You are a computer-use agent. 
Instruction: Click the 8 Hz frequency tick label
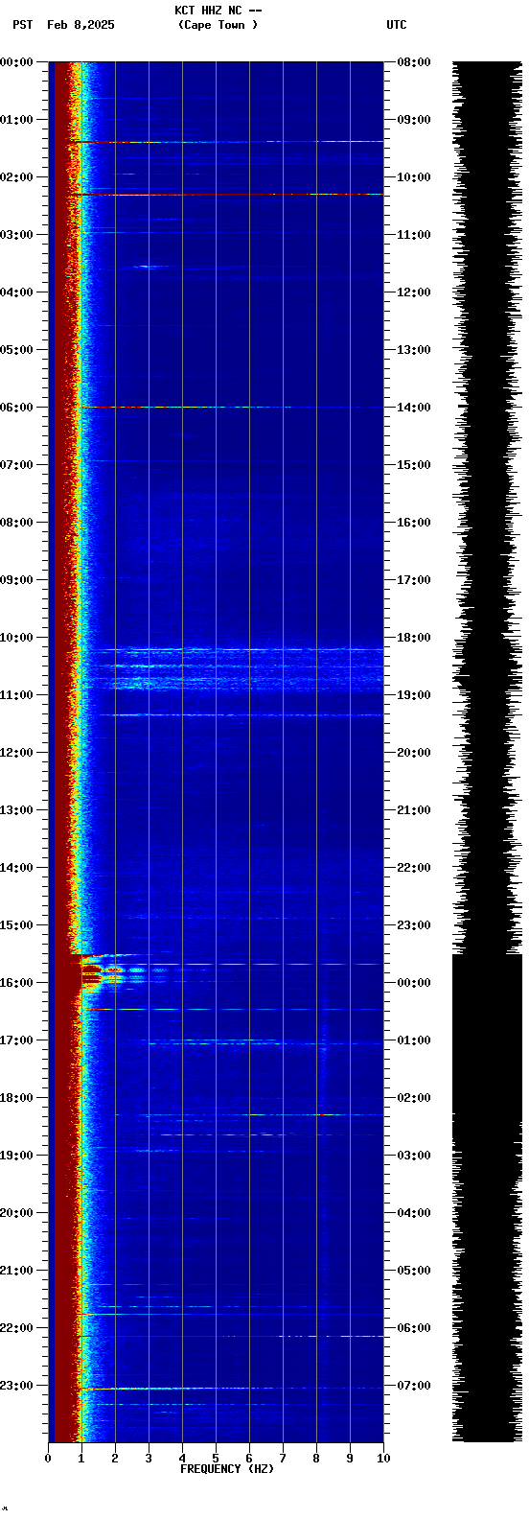coord(316,1459)
